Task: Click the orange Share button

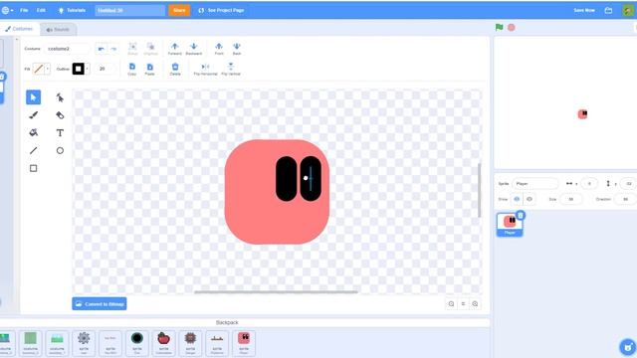Action: click(179, 10)
